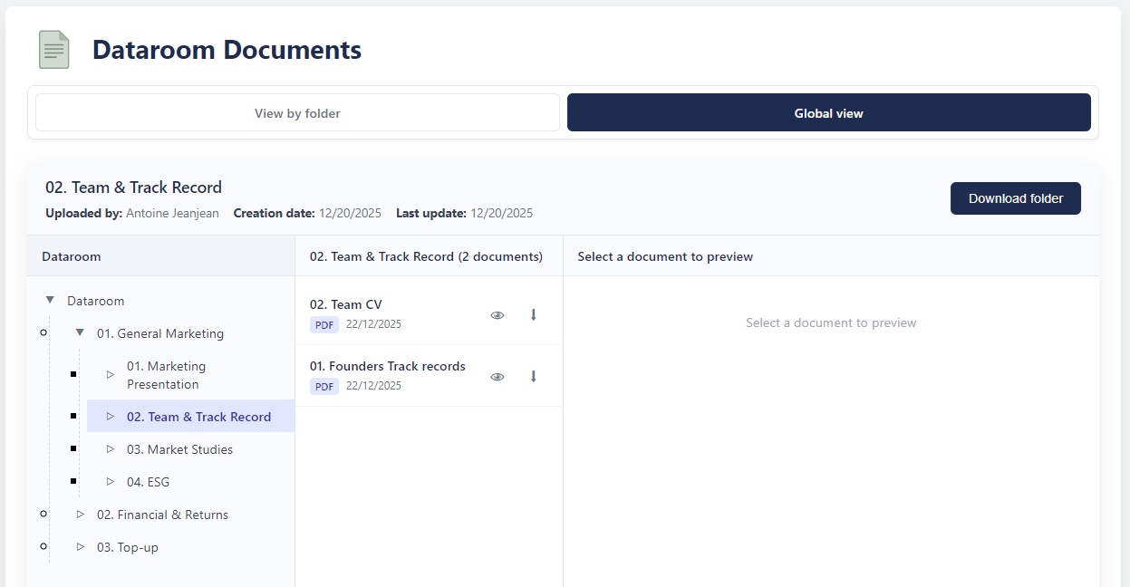Click PDF badge under 02. Team CV
The height and width of the screenshot is (587, 1130).
pyautogui.click(x=324, y=324)
